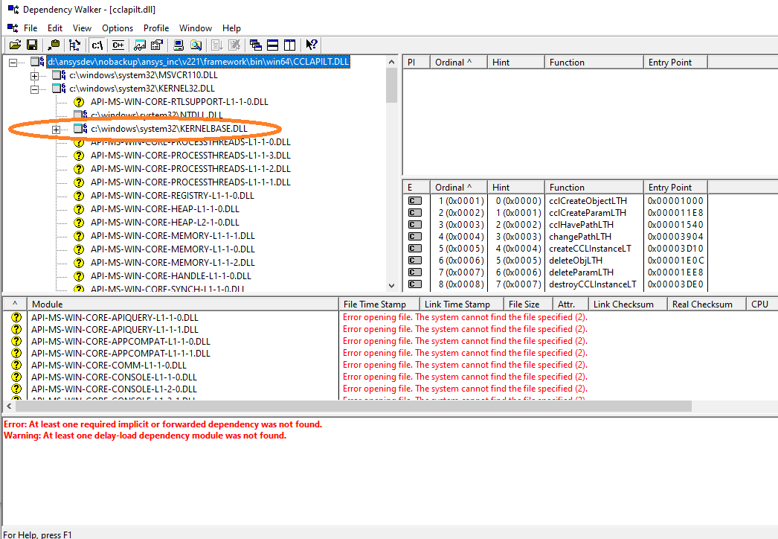Click the question-mark icon beside MEMORY-L1-1-2.DLL

79,263
